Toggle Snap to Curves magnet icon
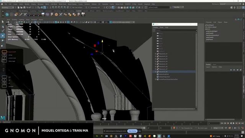The image size is (245, 138). tap(56, 7)
